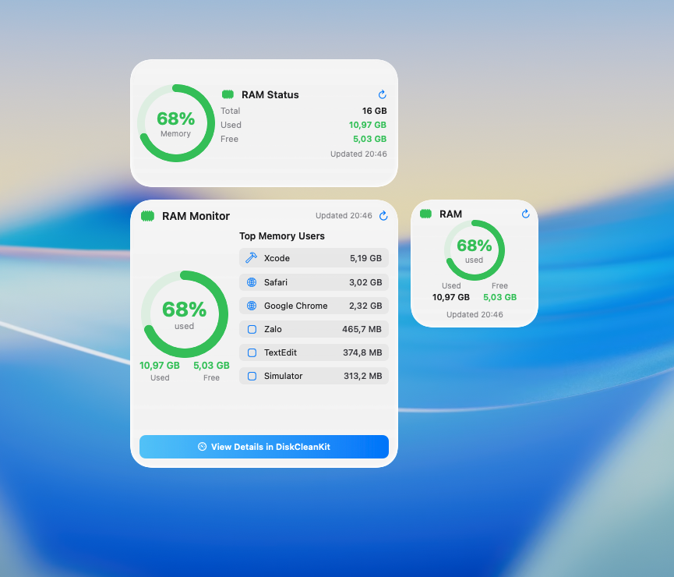This screenshot has height=577, width=674.
Task: Click the RAM chip icon beside RAM Monitor title
Action: point(147,216)
